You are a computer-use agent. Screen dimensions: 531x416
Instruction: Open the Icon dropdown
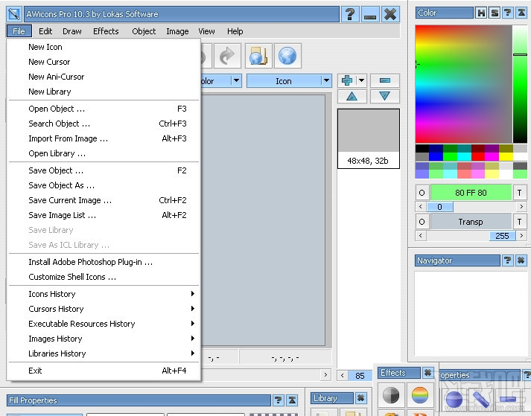[326, 81]
